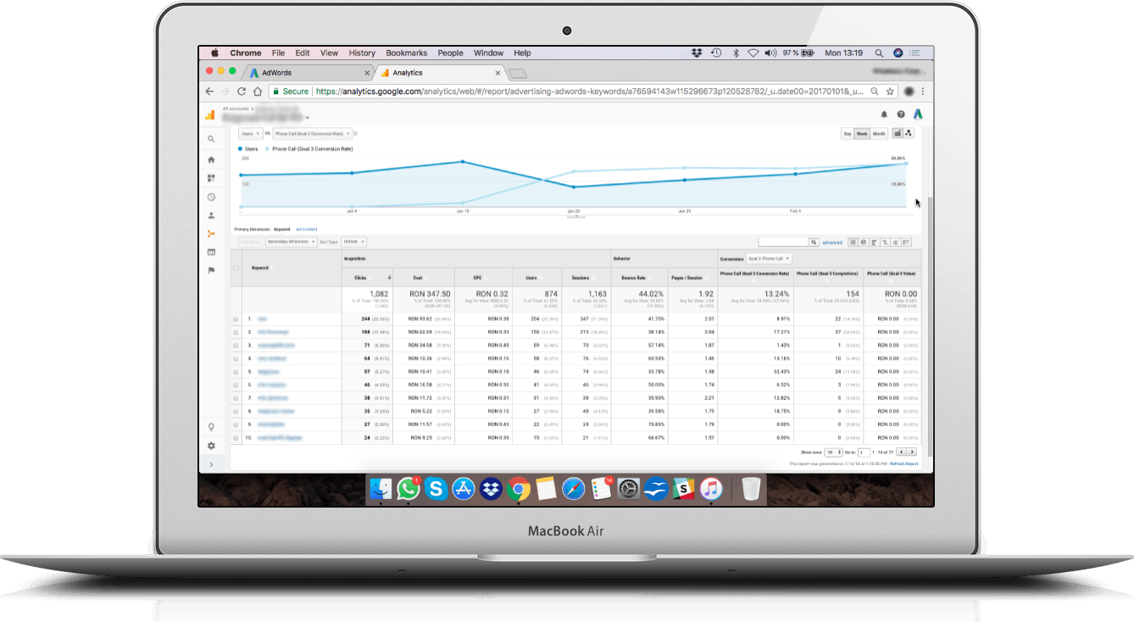Switch table to Data view icon
Image resolution: width=1134 pixels, height=622 pixels.
coord(853,242)
